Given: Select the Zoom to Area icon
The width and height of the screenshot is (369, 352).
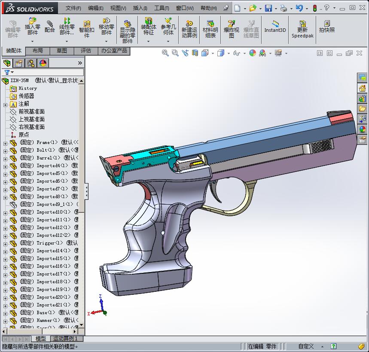Looking at the screenshot, I should point(175,53).
